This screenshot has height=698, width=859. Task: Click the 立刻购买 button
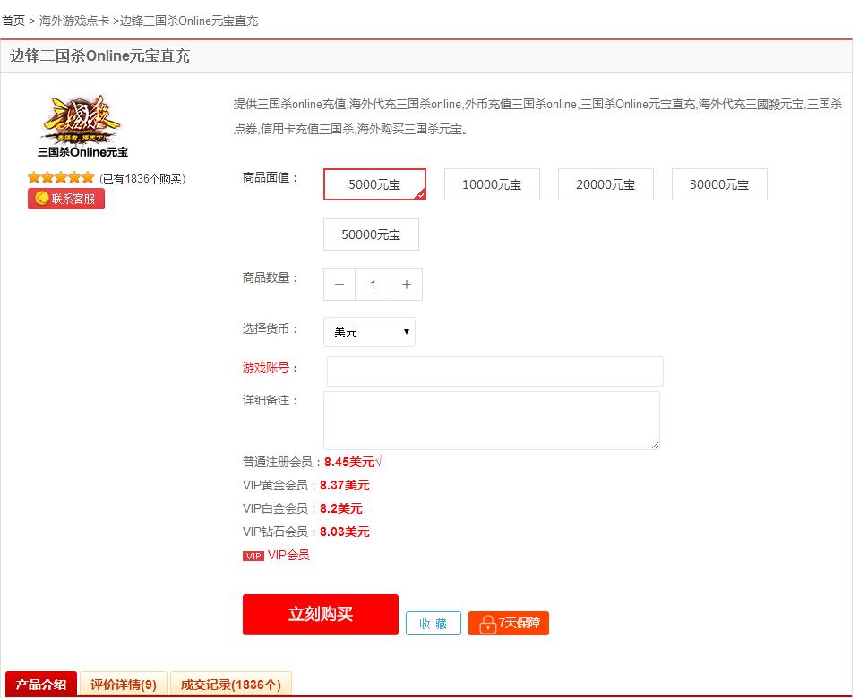(321, 614)
